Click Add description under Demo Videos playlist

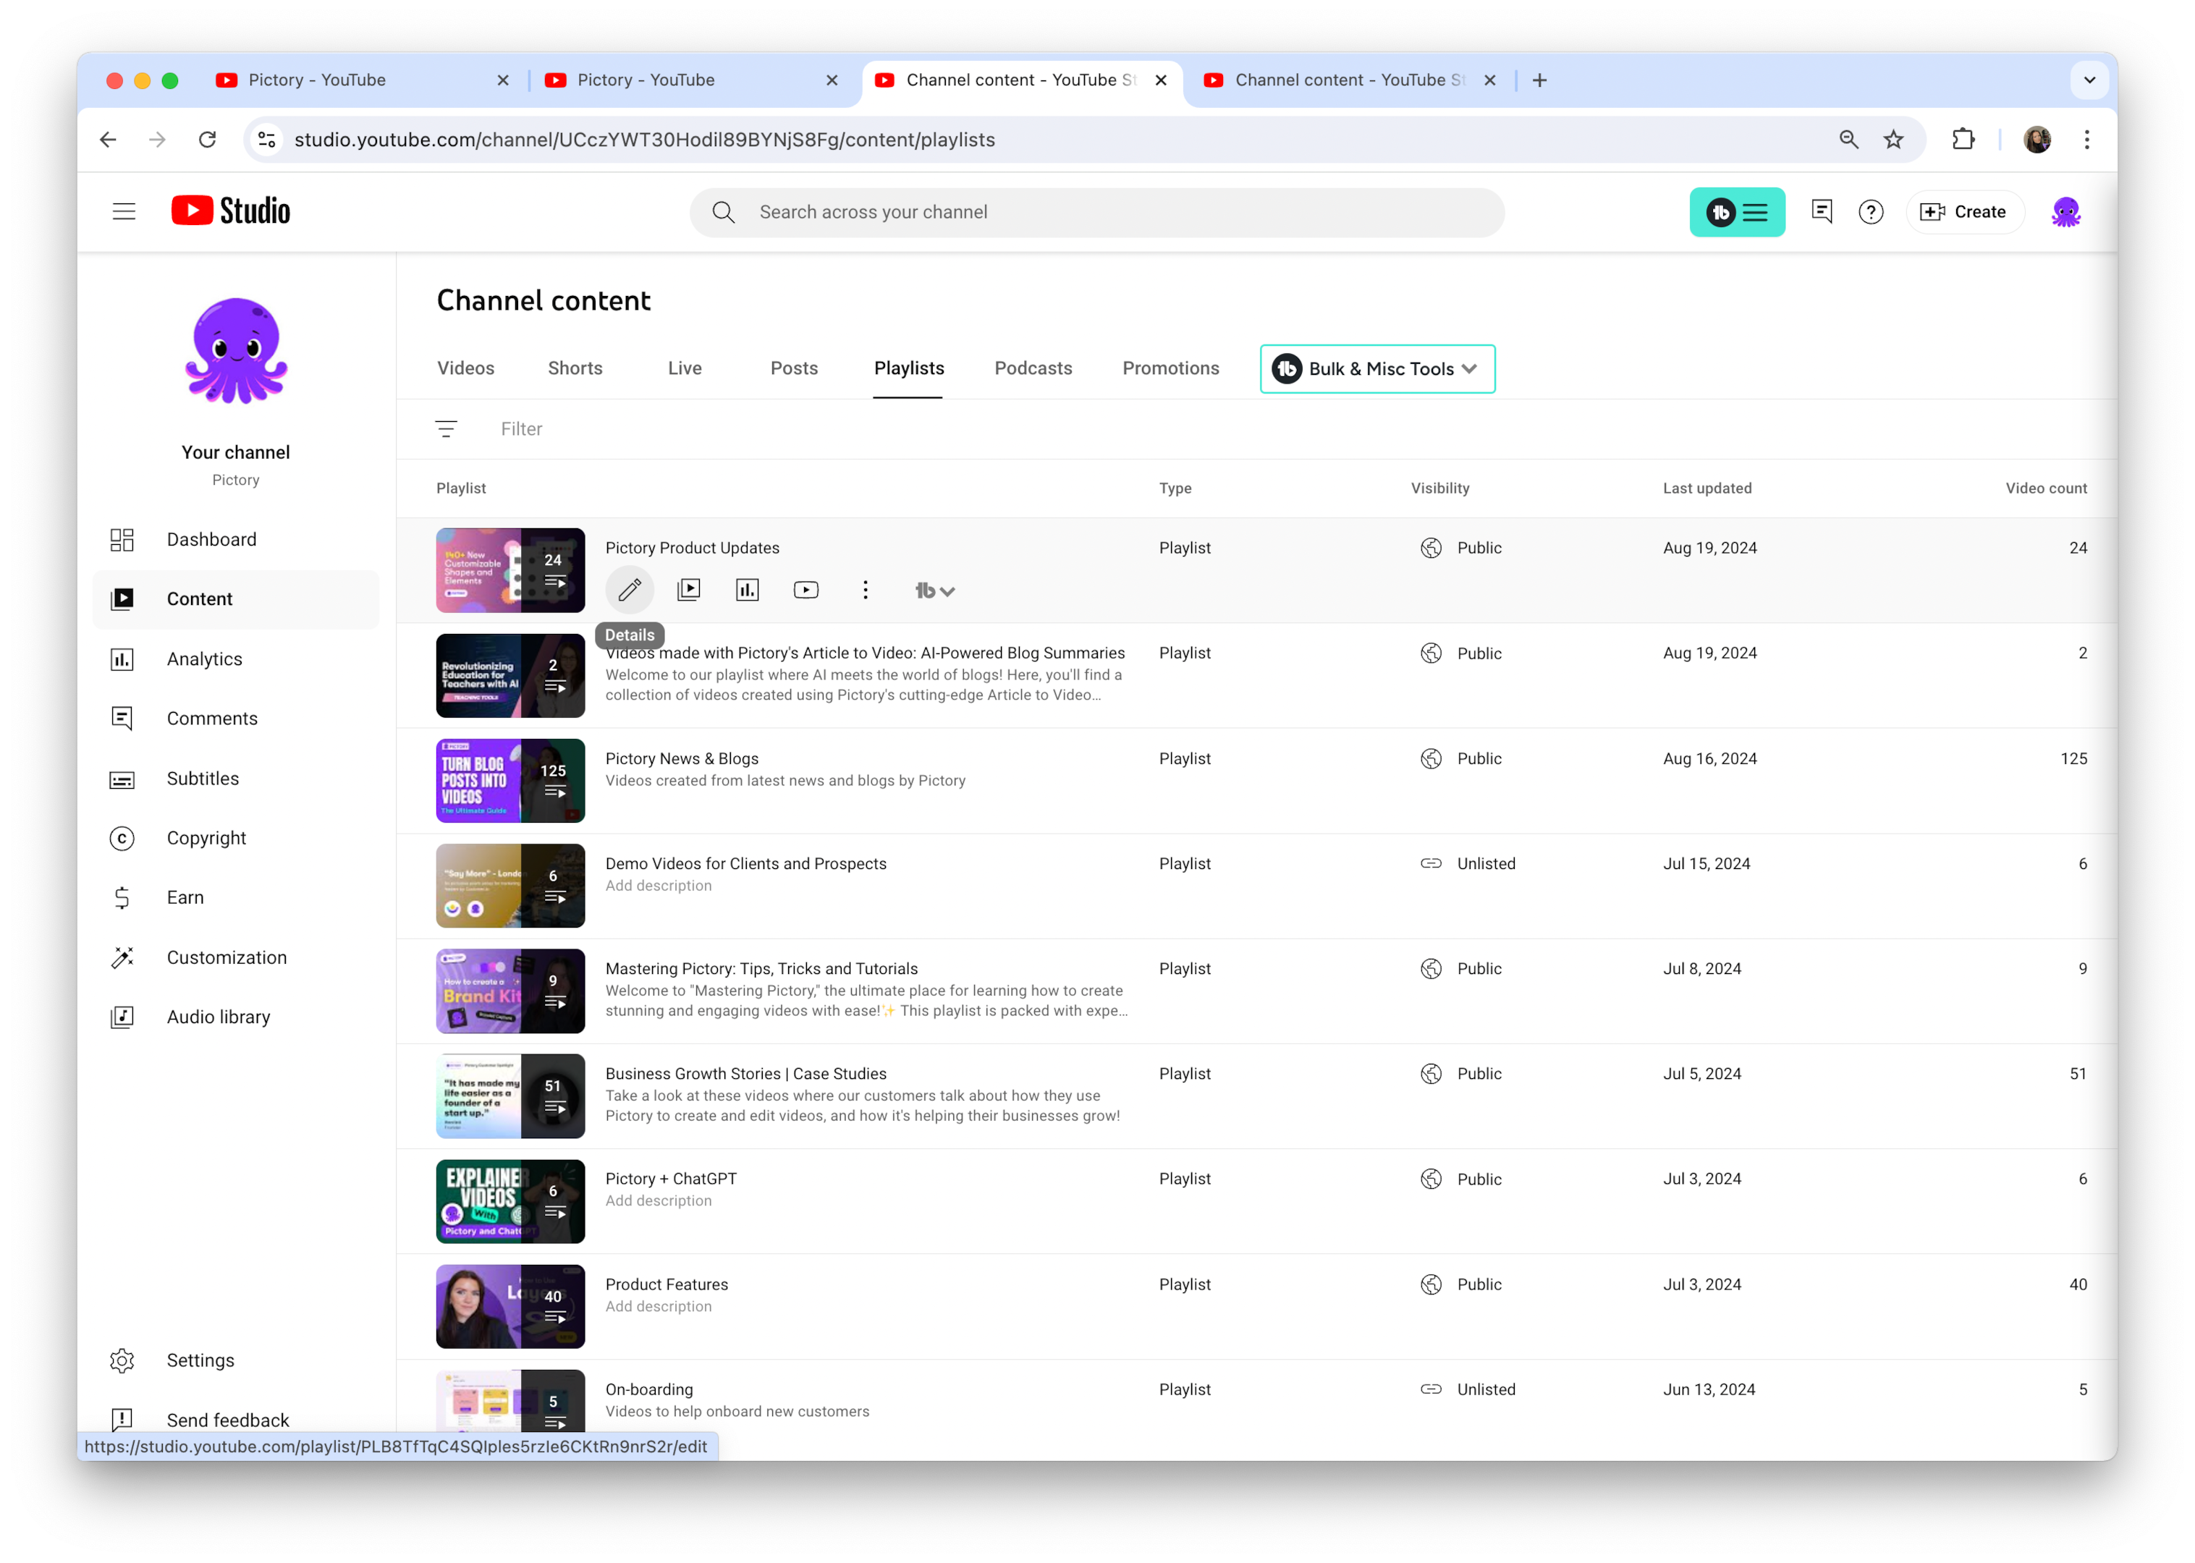[x=659, y=886]
